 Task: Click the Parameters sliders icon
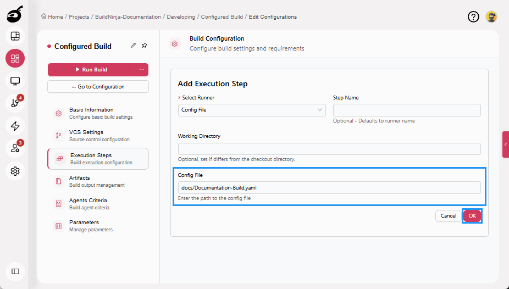[58, 226]
